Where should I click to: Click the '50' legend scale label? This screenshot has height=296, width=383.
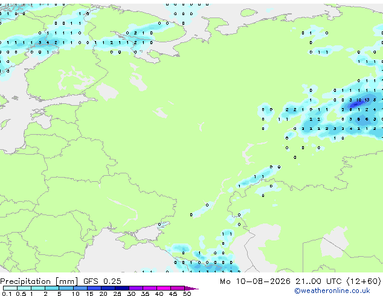187,294
